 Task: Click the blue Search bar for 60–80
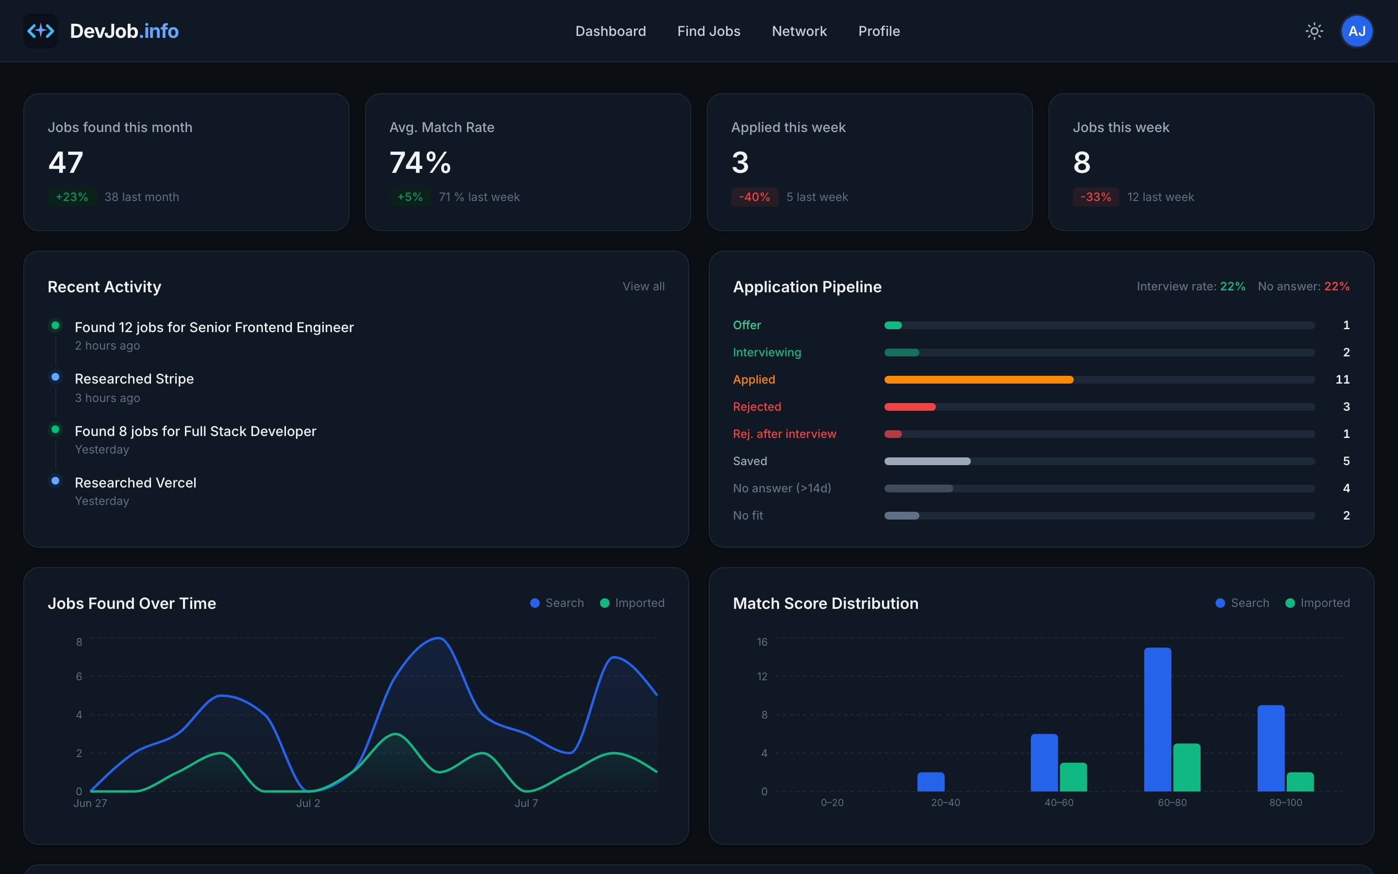[x=1158, y=720]
